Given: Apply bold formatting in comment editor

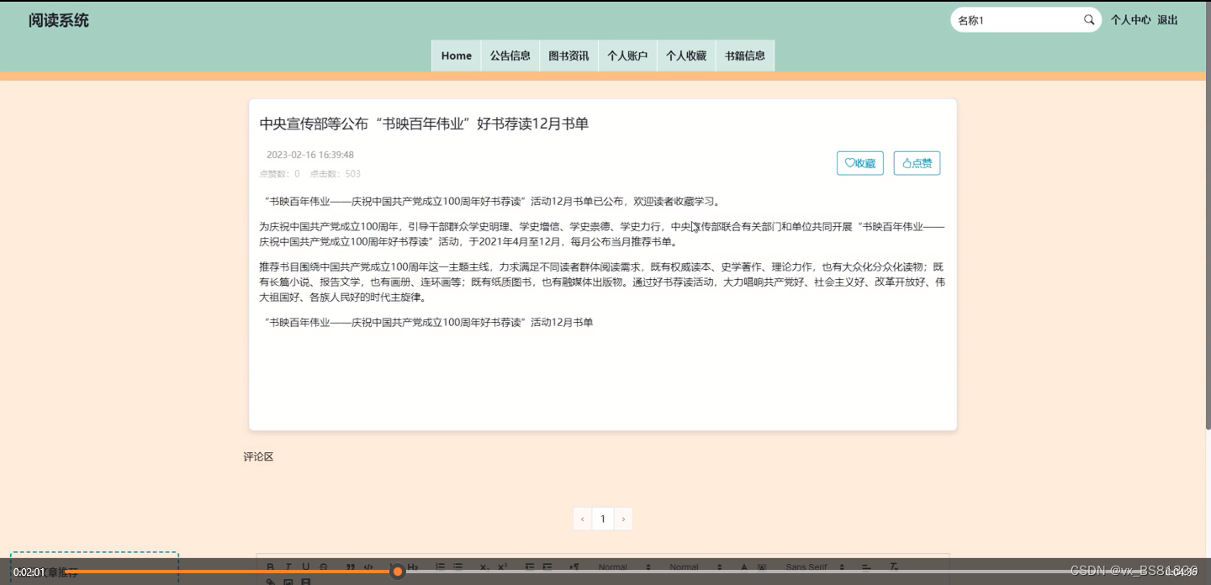Looking at the screenshot, I should click(270, 567).
